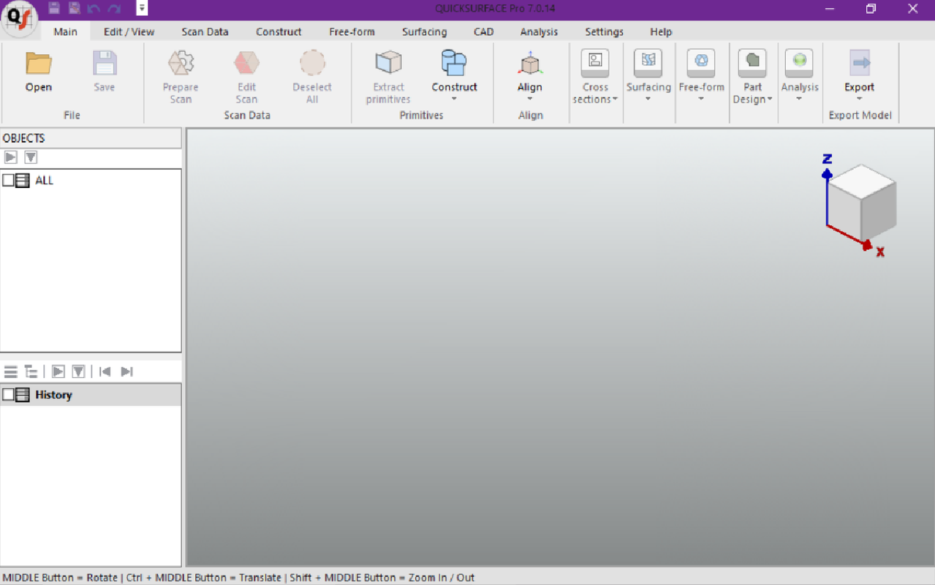This screenshot has width=935, height=585.
Task: Click the quick access Save As icon
Action: click(74, 8)
